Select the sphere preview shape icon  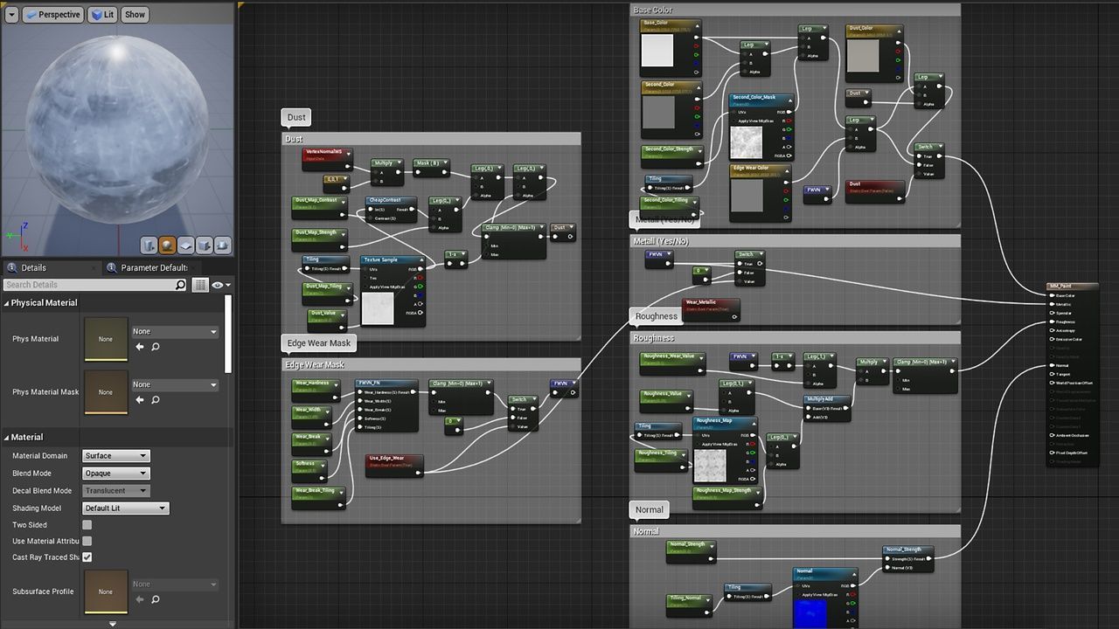(x=167, y=245)
